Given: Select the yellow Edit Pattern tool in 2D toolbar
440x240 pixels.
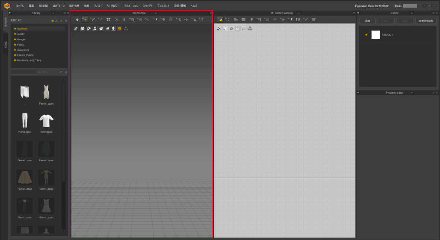Looking at the screenshot, I should click(220, 19).
